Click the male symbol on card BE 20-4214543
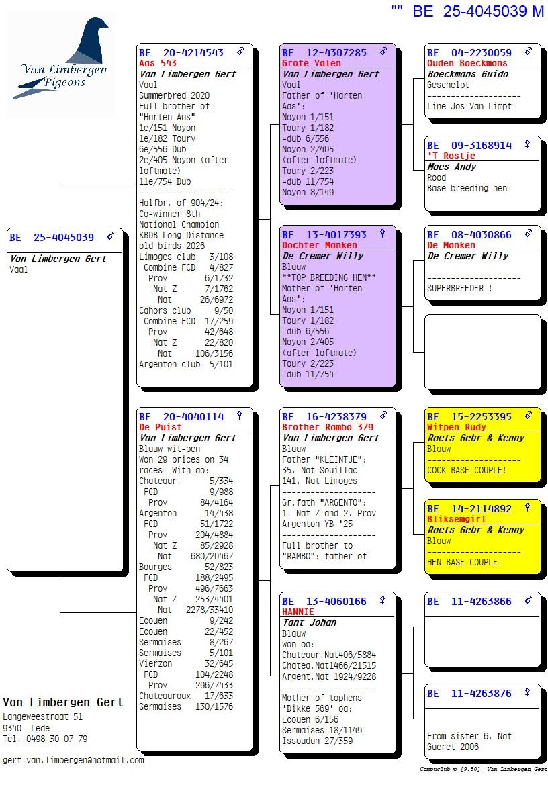Image resolution: width=548 pixels, height=787 pixels. pyautogui.click(x=240, y=51)
